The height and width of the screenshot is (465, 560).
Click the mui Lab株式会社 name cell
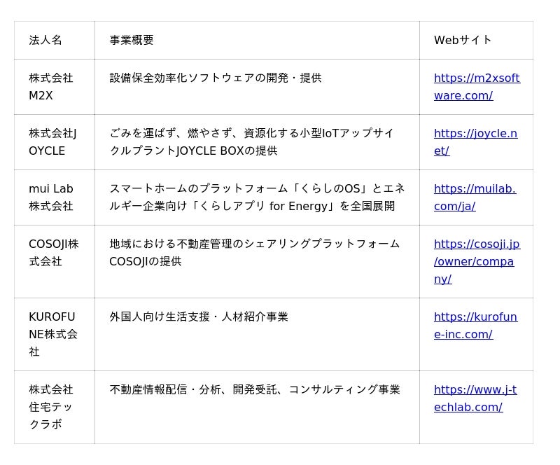point(50,197)
